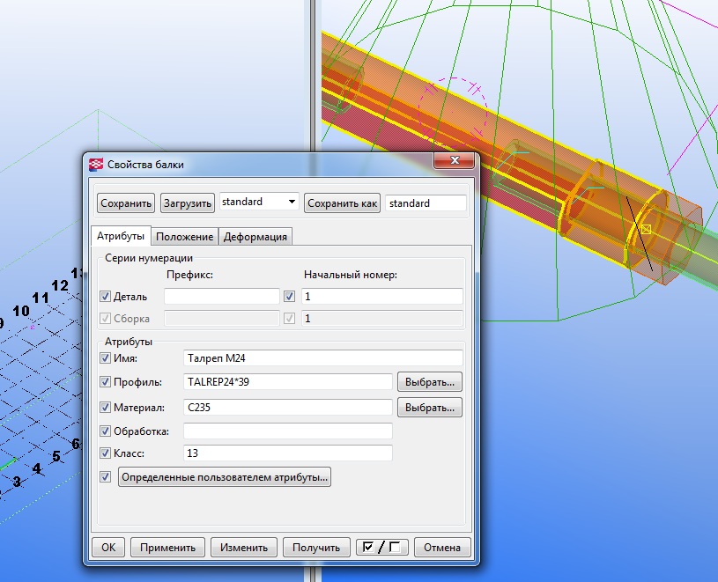
Task: Click into the Класс input field
Action: coord(287,453)
